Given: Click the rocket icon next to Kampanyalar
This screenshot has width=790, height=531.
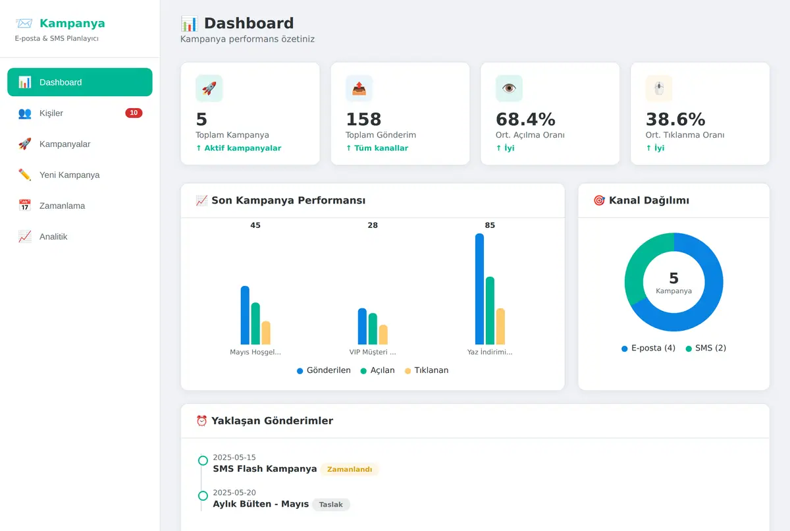Looking at the screenshot, I should click(25, 144).
